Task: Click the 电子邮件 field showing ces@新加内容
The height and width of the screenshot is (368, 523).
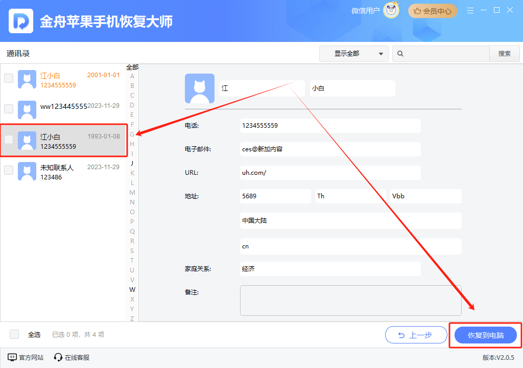Action: (x=330, y=149)
